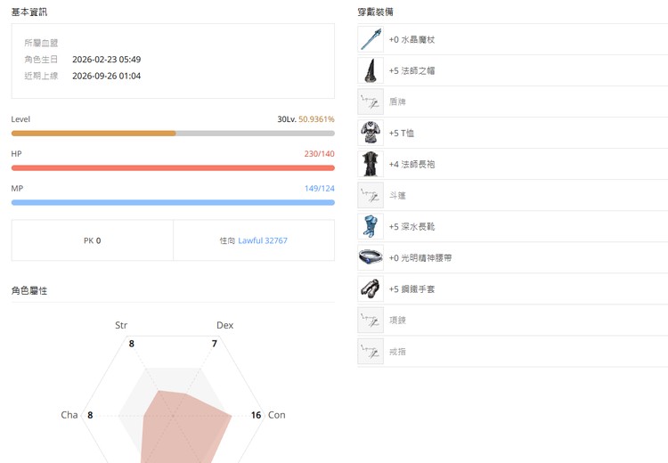This screenshot has height=463, width=668.
Task: Click the 穿戴裝備 section heading
Action: 375,12
